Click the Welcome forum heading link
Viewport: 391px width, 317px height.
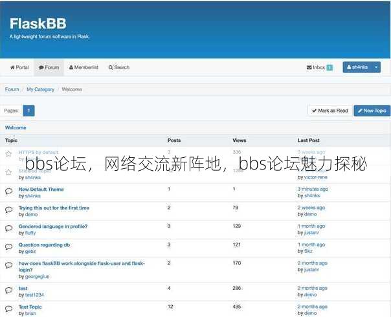(x=16, y=127)
